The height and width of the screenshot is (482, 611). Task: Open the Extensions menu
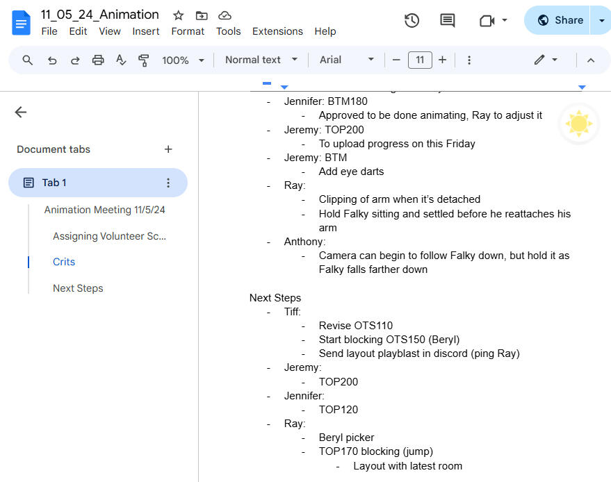(x=277, y=31)
